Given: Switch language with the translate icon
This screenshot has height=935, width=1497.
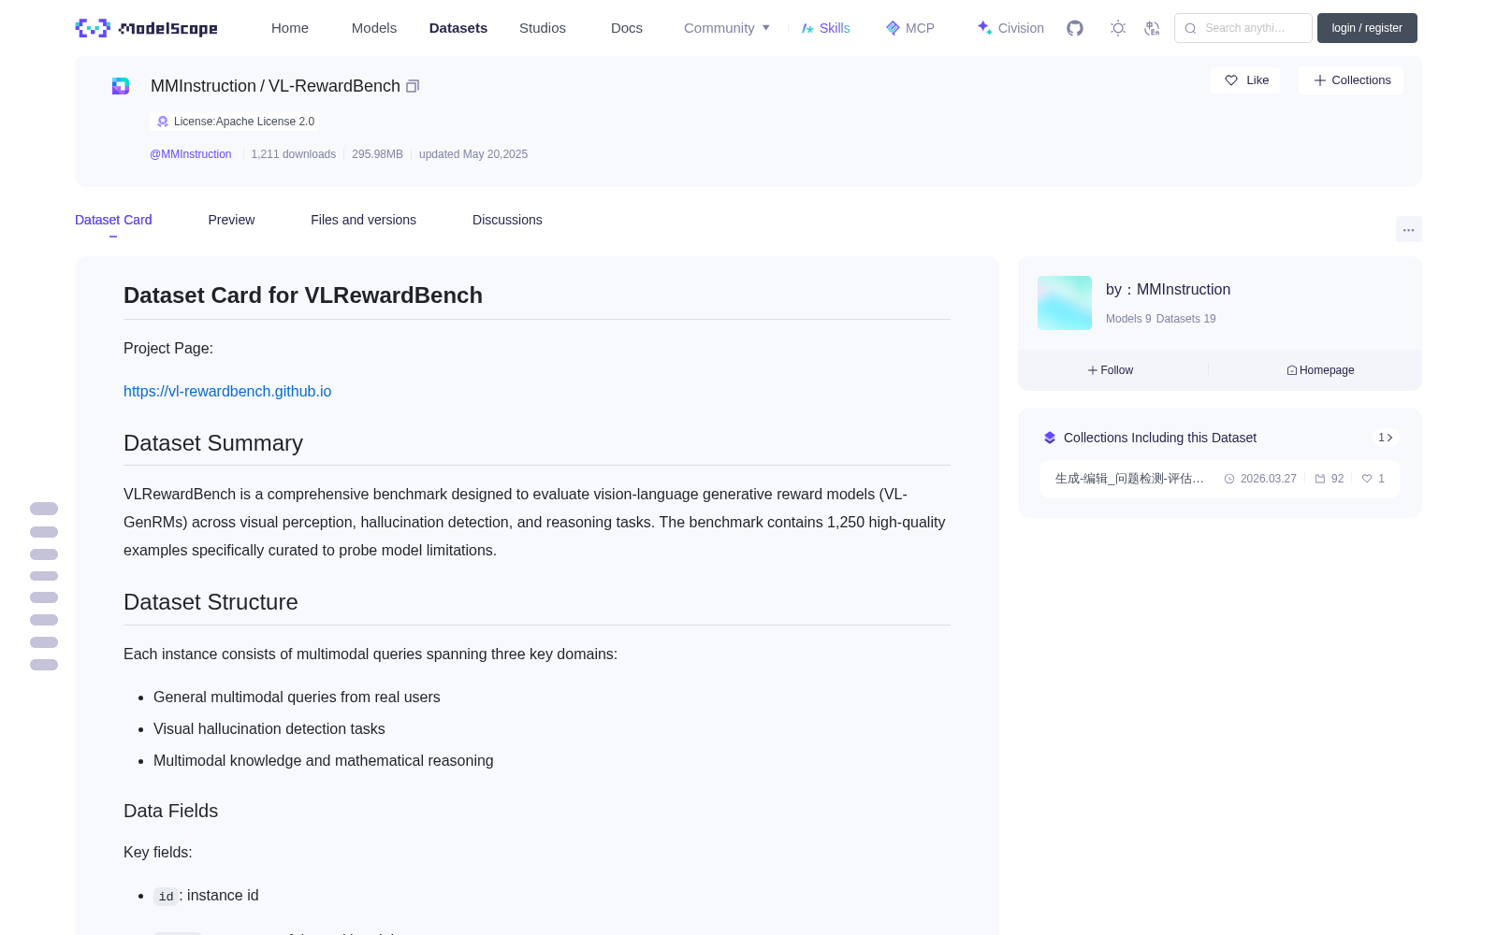Looking at the screenshot, I should [x=1152, y=28].
